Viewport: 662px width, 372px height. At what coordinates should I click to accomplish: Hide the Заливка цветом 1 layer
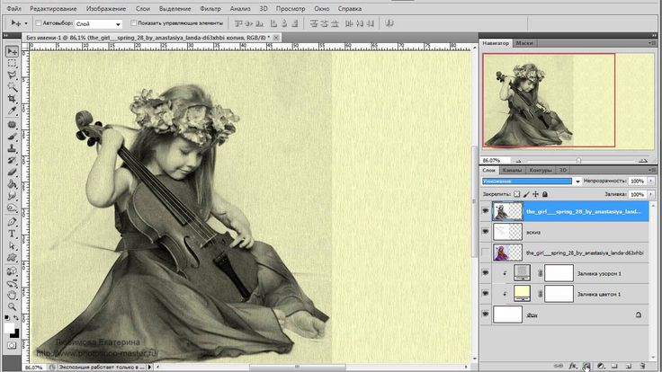coord(486,294)
